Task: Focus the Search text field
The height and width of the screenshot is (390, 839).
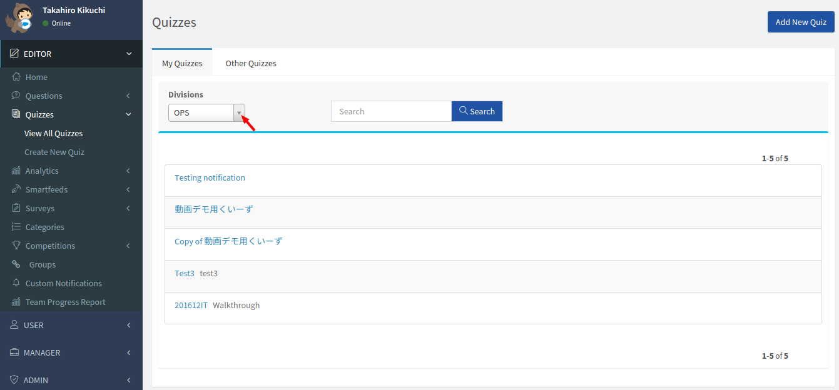Action: [x=391, y=111]
